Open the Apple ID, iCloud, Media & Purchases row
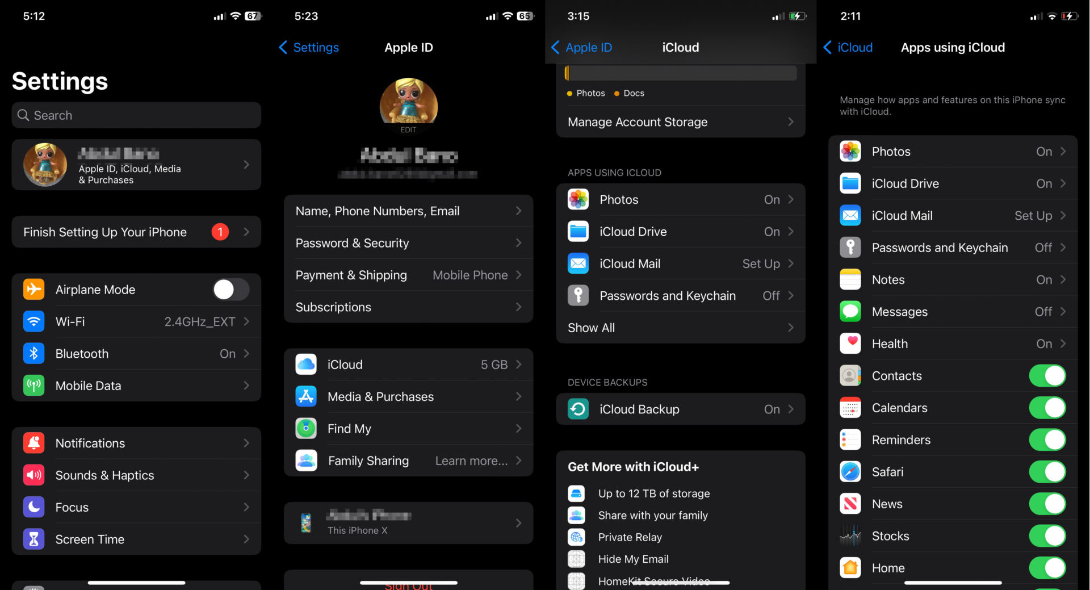Screen dimensions: 1090x590 pyautogui.click(x=136, y=165)
